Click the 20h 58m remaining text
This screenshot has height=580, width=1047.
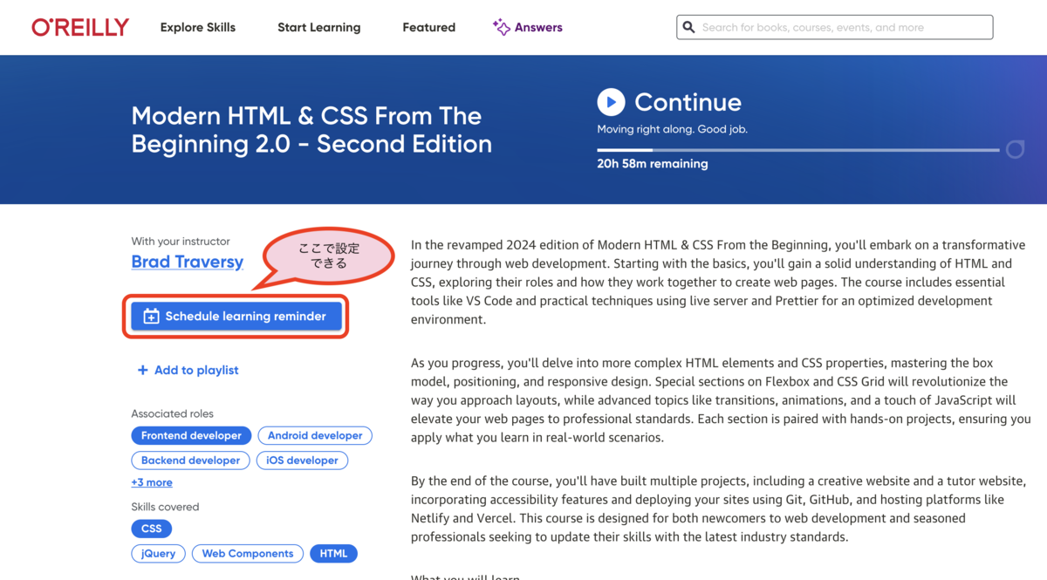click(653, 163)
